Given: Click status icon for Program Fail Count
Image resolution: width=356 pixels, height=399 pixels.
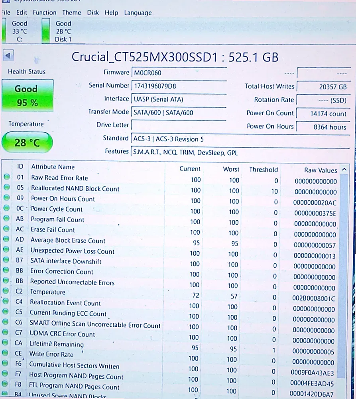Looking at the screenshot, I should pos(6,218).
